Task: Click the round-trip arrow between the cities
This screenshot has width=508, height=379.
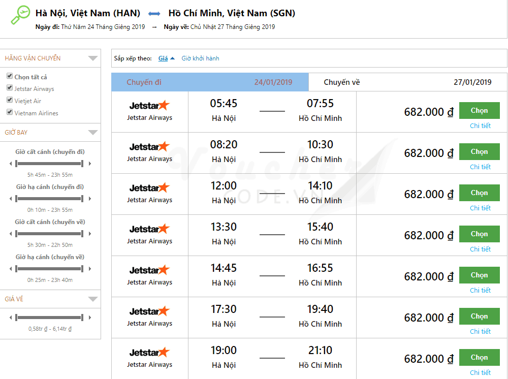Action: tap(154, 13)
